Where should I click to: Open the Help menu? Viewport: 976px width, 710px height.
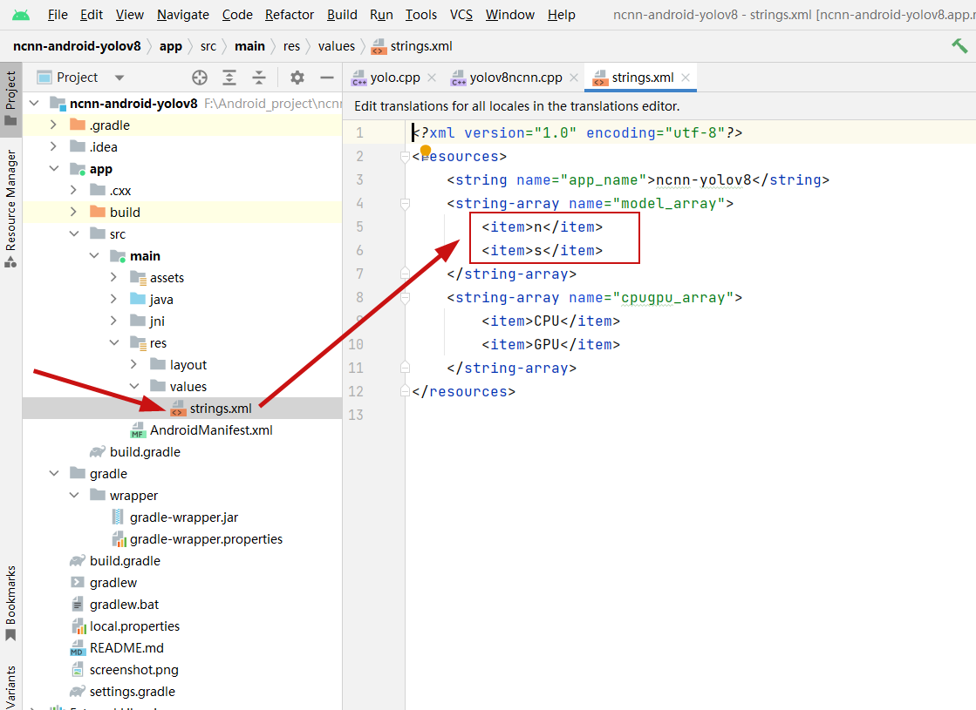click(x=562, y=14)
